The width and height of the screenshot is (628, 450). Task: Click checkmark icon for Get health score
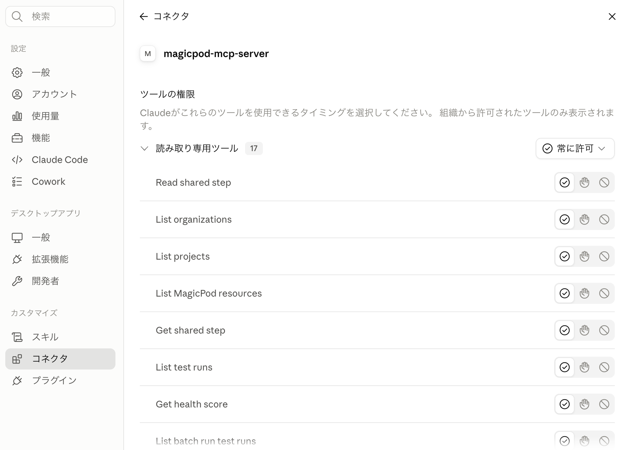(565, 404)
